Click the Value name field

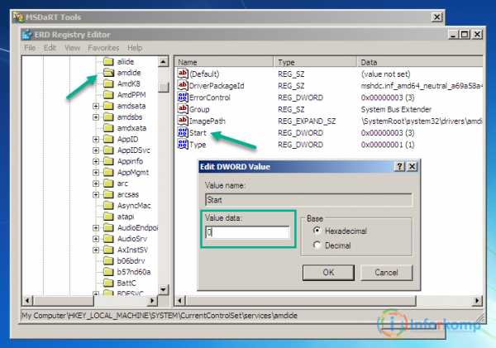308,200
